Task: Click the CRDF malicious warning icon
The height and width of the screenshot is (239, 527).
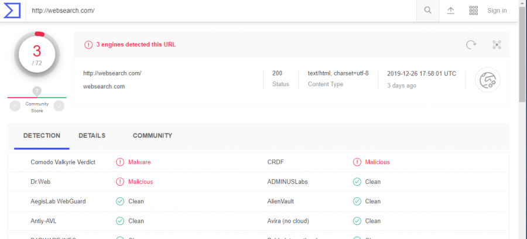Action: click(357, 162)
